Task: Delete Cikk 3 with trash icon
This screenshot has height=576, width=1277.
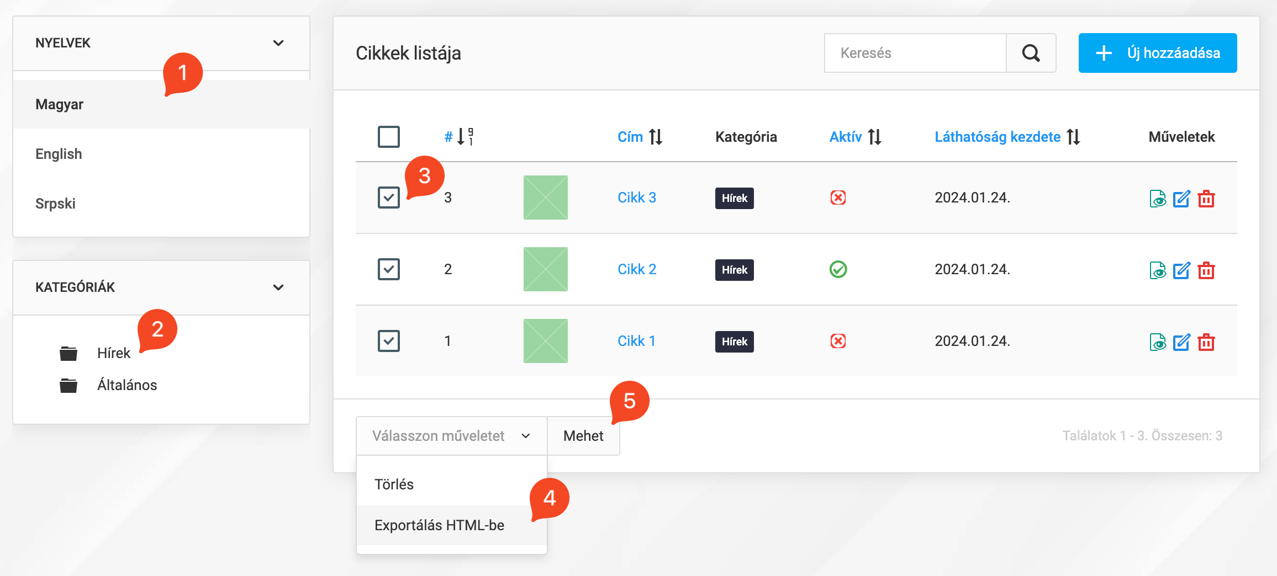Action: [x=1206, y=199]
